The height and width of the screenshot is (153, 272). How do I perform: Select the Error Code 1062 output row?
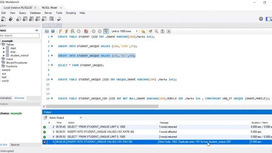pos(157,142)
